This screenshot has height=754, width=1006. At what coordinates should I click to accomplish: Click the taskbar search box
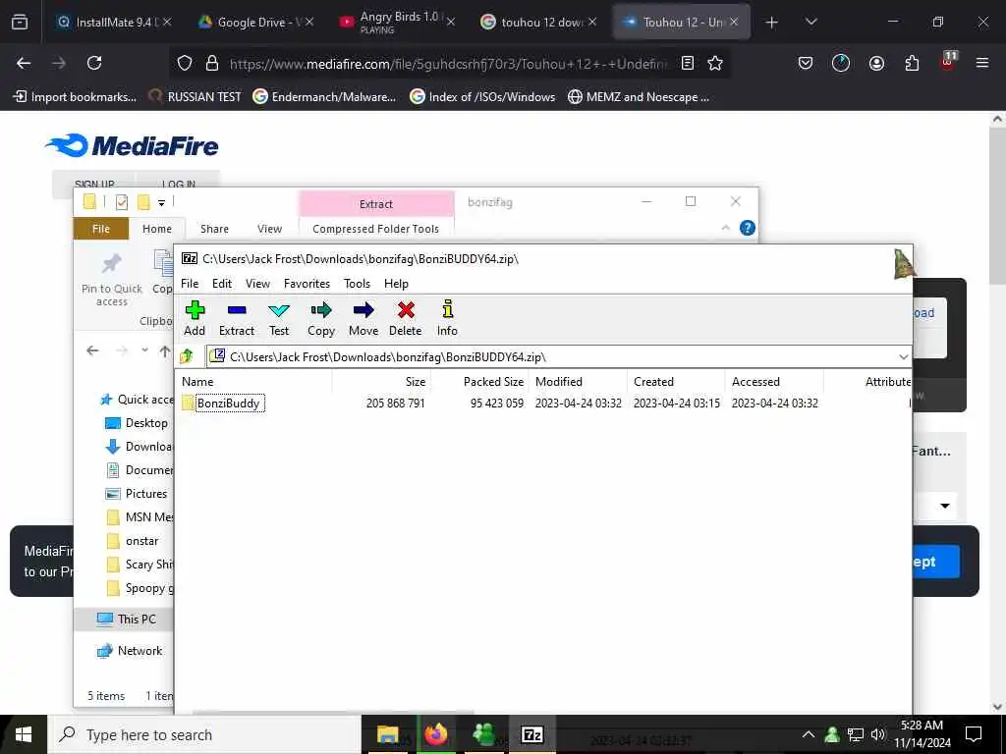tap(204, 734)
